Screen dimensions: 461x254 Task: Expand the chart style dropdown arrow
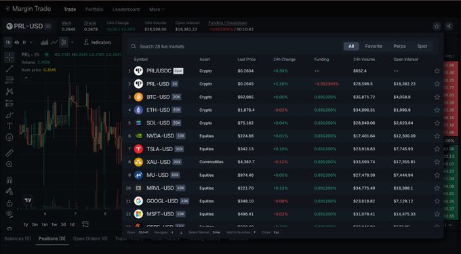73,42
